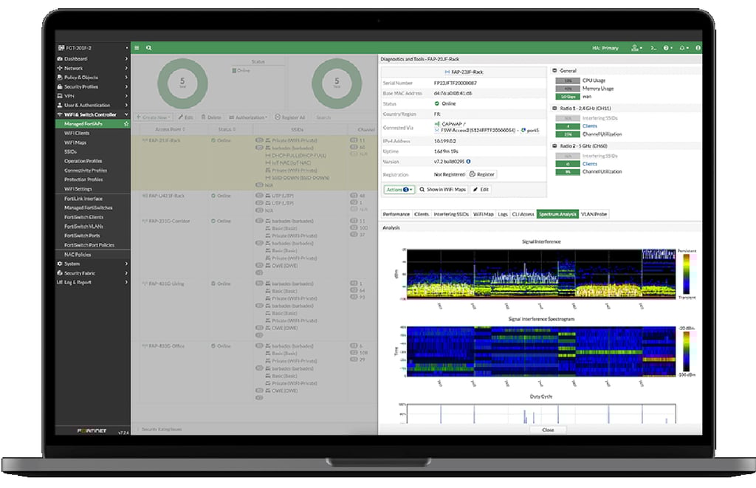Click the Close button at panel bottom
Viewport: 756px width, 488px height.
coord(547,430)
